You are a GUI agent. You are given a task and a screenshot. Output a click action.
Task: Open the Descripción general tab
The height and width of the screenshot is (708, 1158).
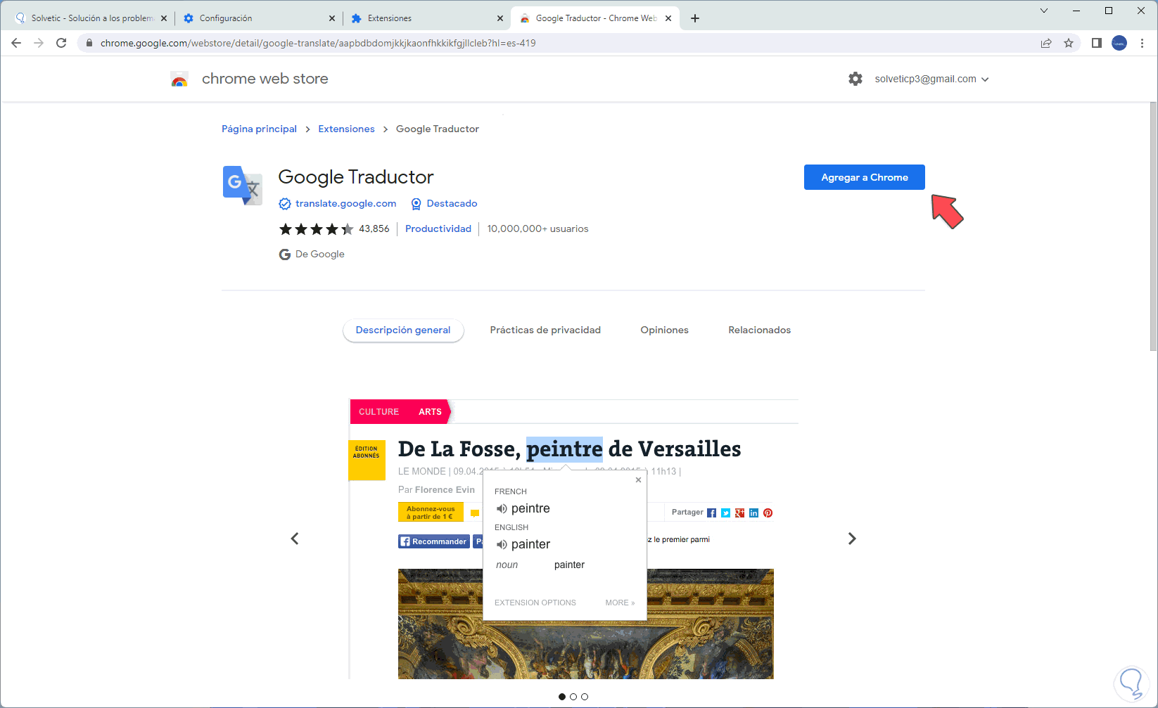(x=403, y=330)
